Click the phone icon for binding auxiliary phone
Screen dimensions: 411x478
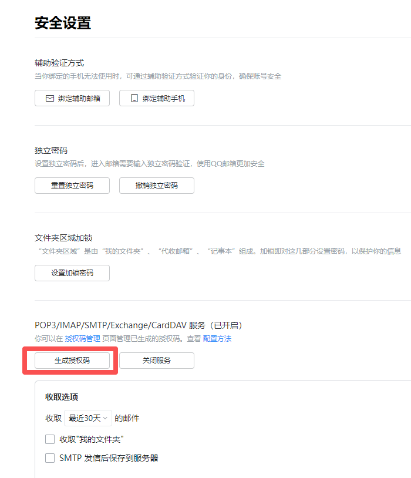coord(134,99)
